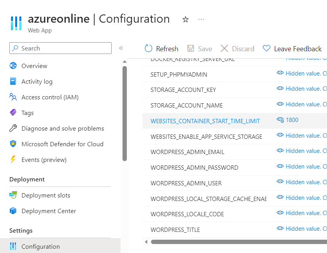Open WEBSITES_CONTAINER_START_TIME_LIMIT setting link
327x253 pixels.
[x=205, y=121]
